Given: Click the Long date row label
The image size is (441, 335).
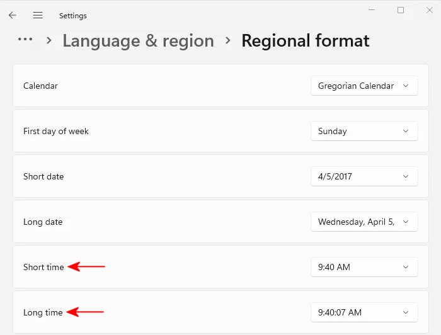Looking at the screenshot, I should point(43,222).
